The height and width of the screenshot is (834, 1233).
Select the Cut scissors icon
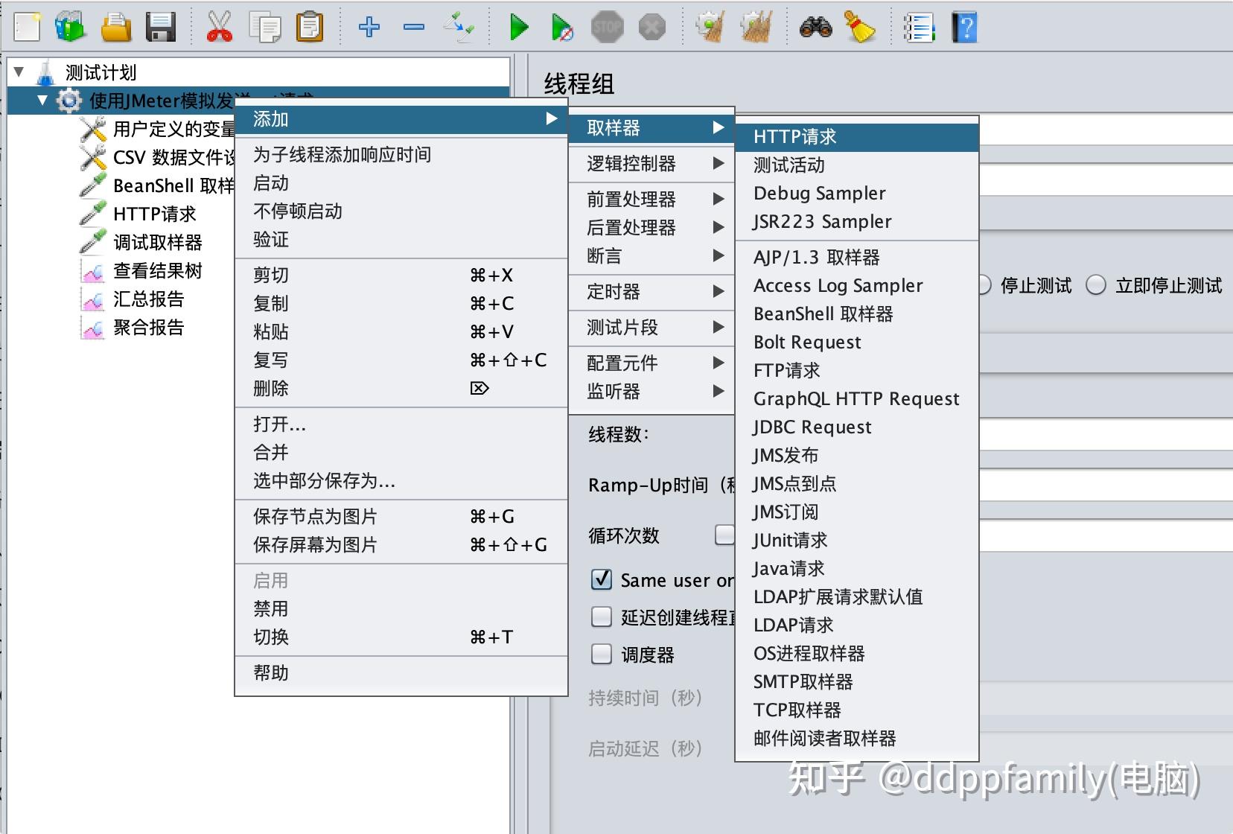[220, 26]
